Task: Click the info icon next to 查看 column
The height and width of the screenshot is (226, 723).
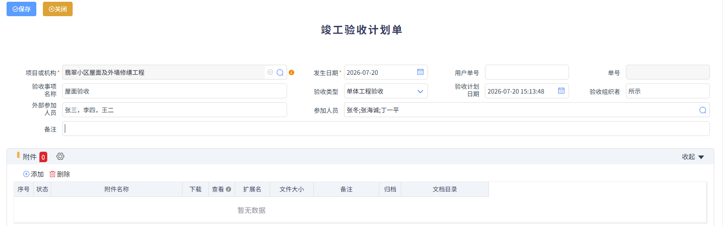Action: tap(228, 189)
